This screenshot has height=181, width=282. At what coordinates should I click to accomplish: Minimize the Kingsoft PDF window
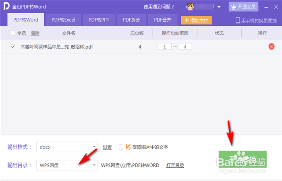[x=266, y=7]
